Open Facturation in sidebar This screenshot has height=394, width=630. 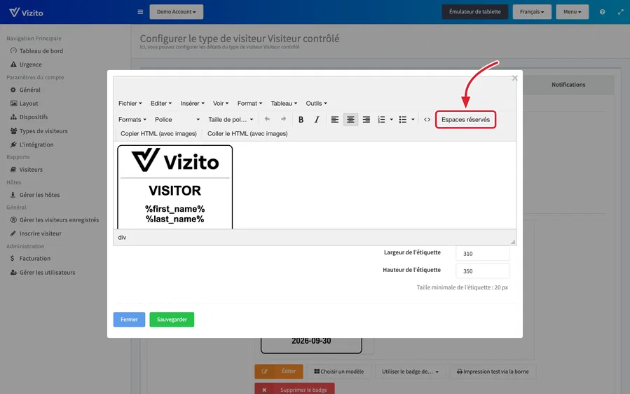[x=31, y=258]
